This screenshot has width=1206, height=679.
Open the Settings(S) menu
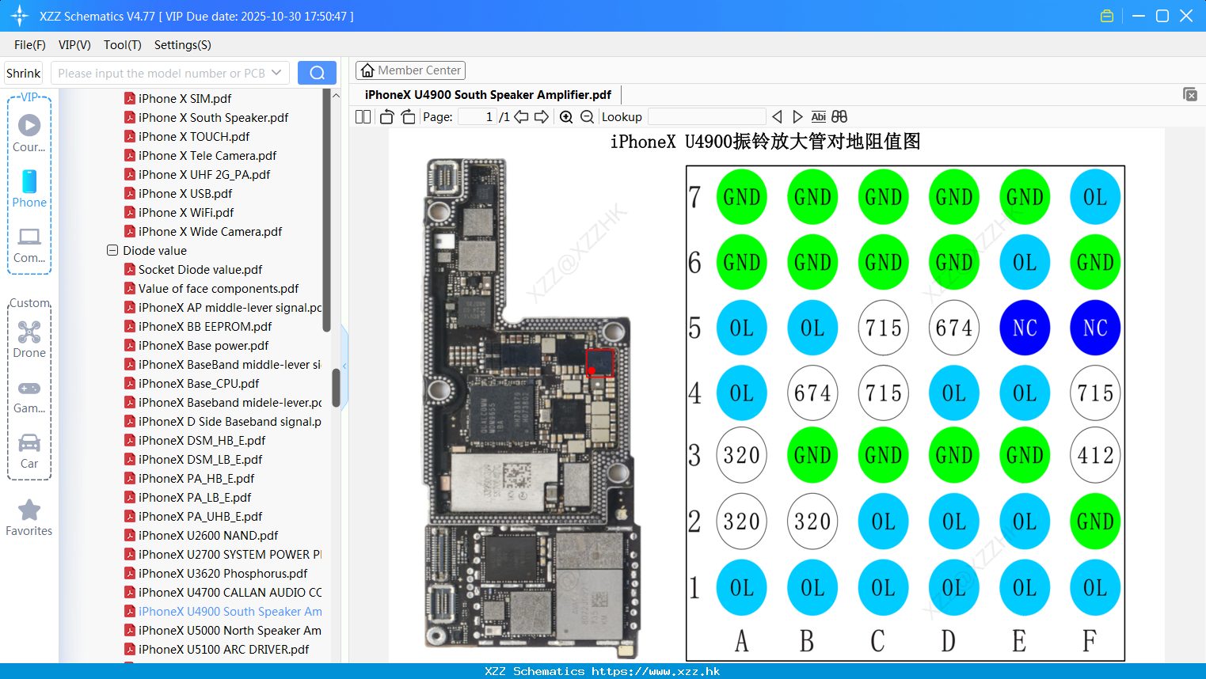tap(183, 45)
